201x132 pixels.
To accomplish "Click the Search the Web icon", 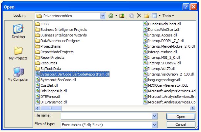I will pyautogui.click(x=132, y=16).
